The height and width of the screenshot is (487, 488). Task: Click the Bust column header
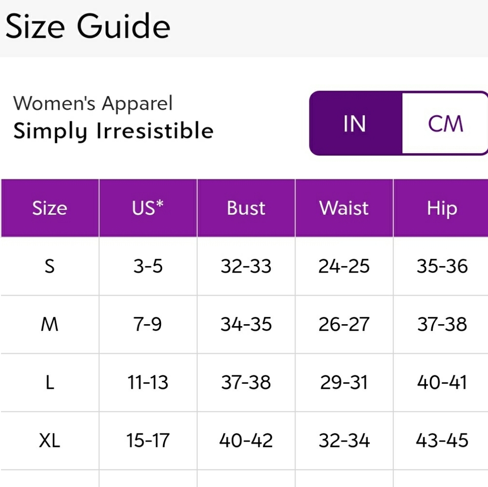tap(246, 208)
